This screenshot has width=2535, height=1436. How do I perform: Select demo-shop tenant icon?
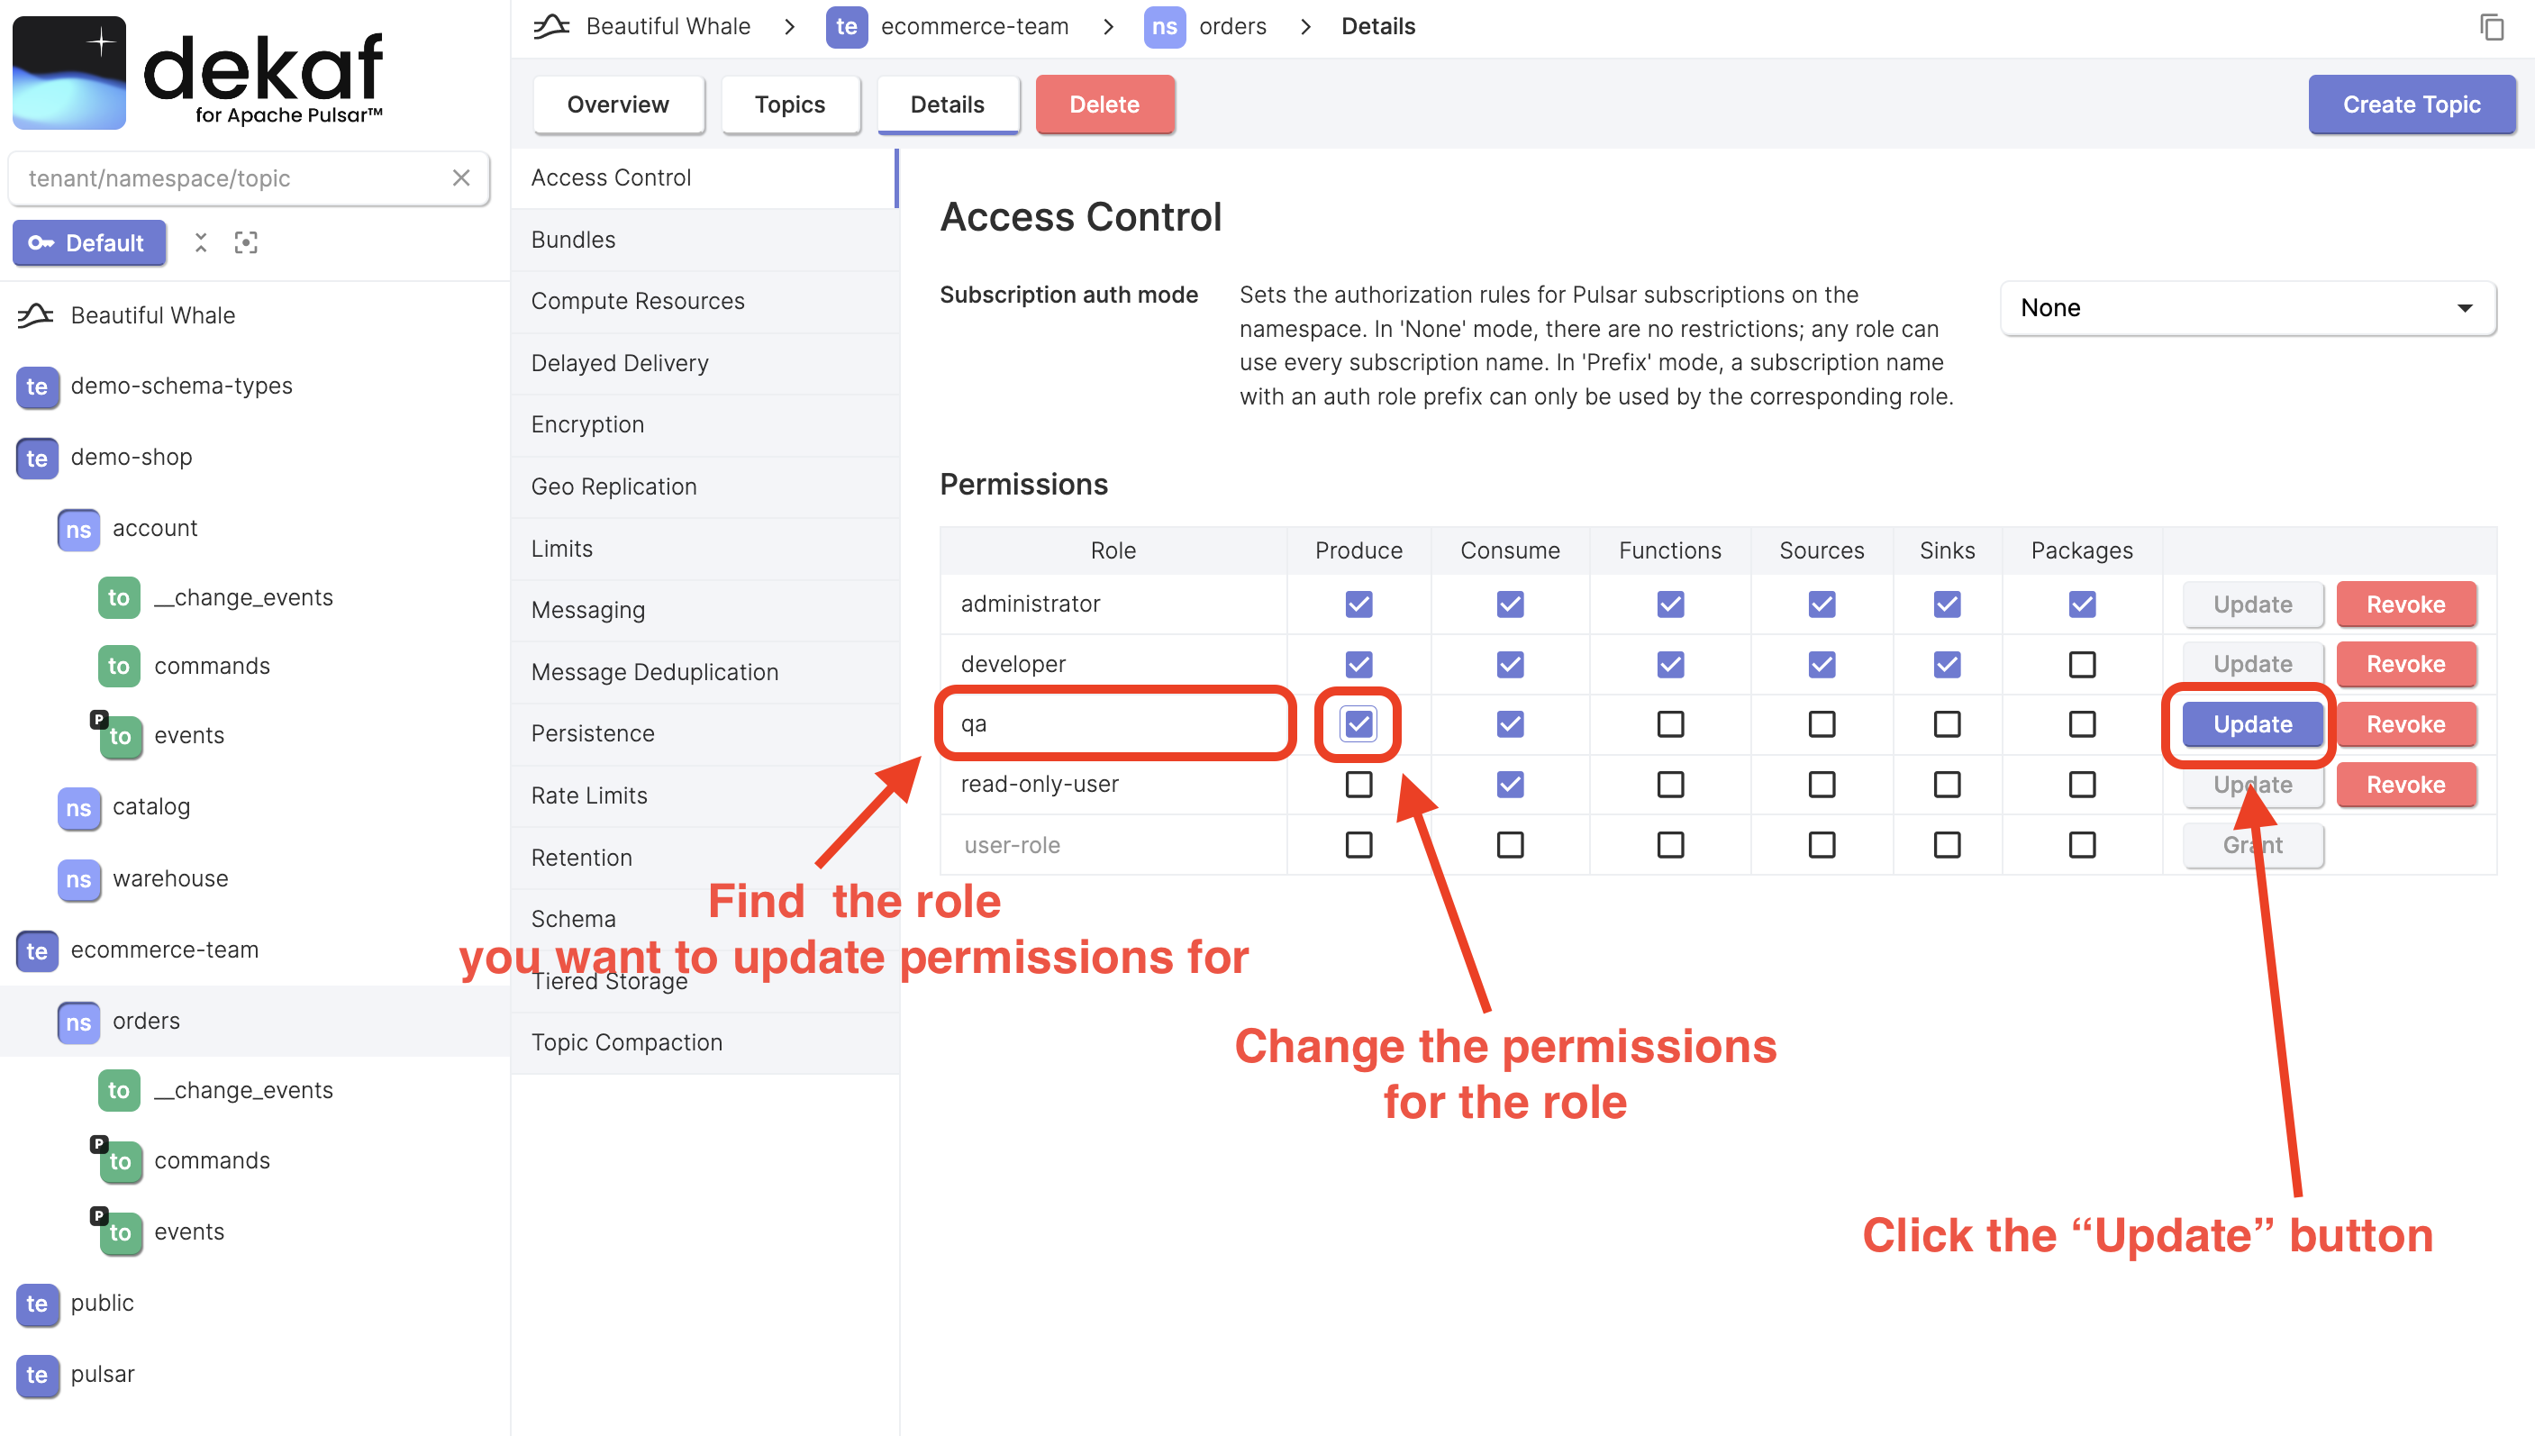tap(36, 458)
